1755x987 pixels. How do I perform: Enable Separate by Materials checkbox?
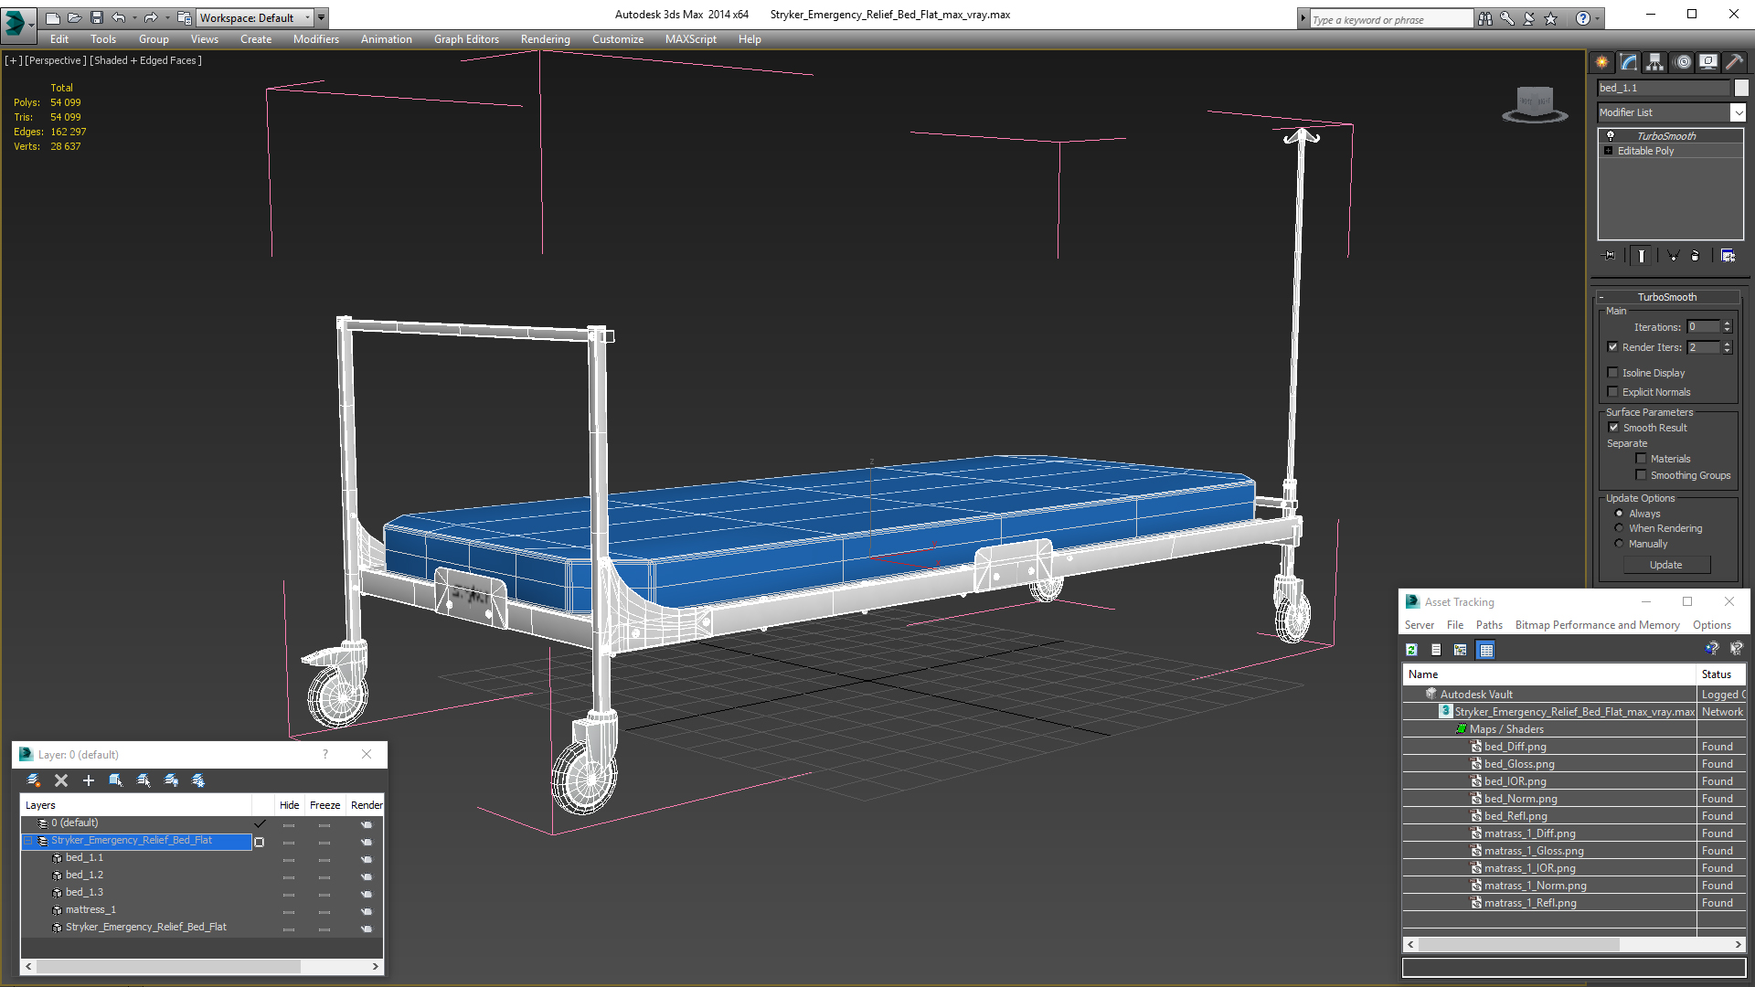pyautogui.click(x=1641, y=459)
